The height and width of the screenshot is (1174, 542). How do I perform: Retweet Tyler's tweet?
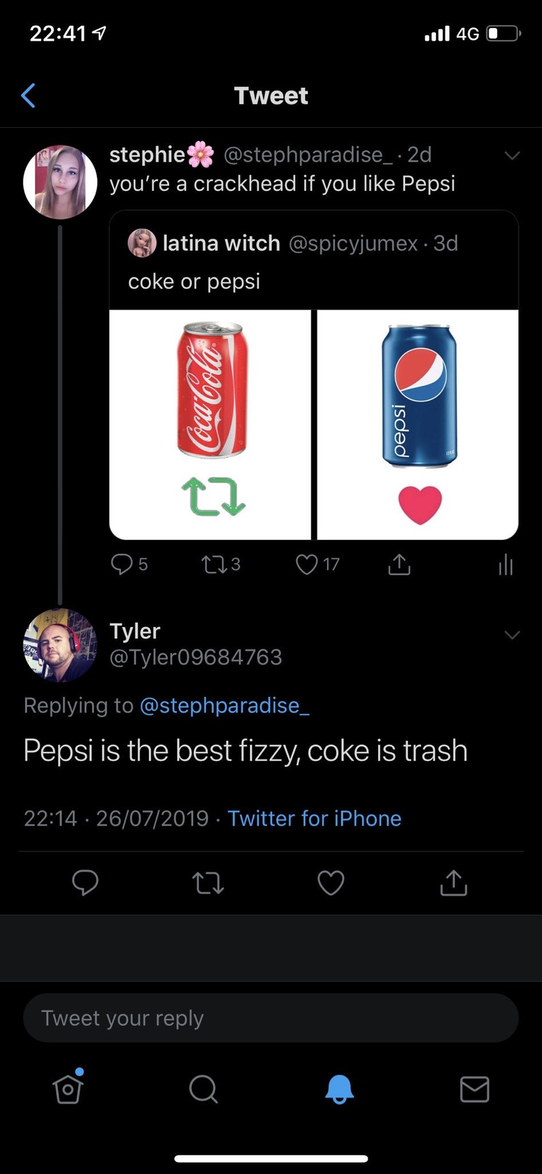pyautogui.click(x=208, y=883)
